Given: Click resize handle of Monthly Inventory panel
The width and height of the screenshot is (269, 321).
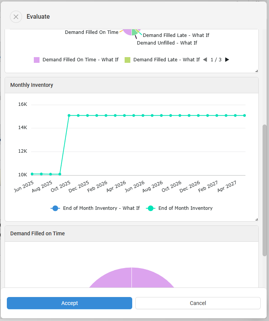Looking at the screenshot, I should [256, 219].
